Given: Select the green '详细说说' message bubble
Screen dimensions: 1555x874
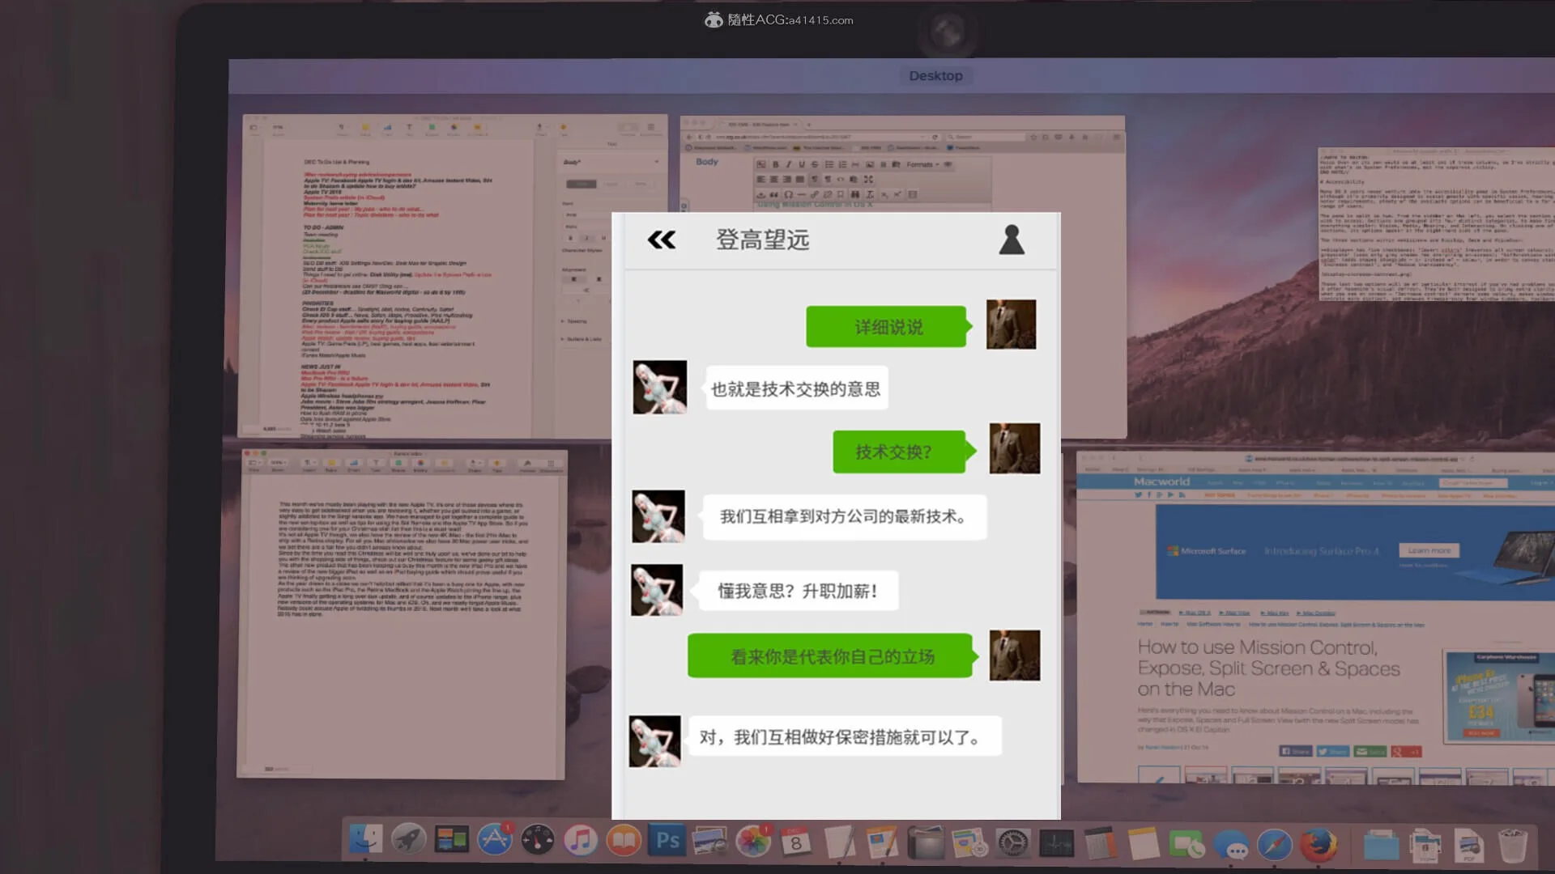Looking at the screenshot, I should tap(888, 327).
